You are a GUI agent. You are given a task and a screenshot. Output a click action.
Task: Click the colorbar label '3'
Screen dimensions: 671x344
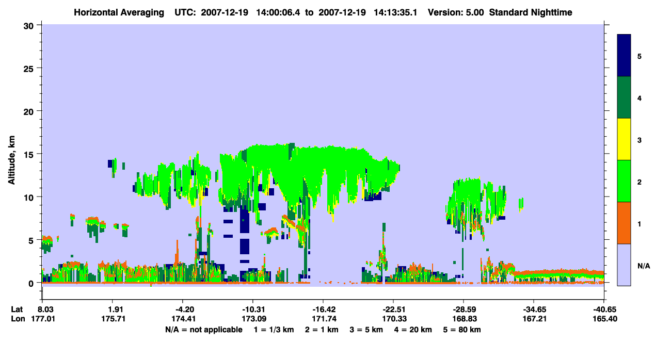coord(640,140)
